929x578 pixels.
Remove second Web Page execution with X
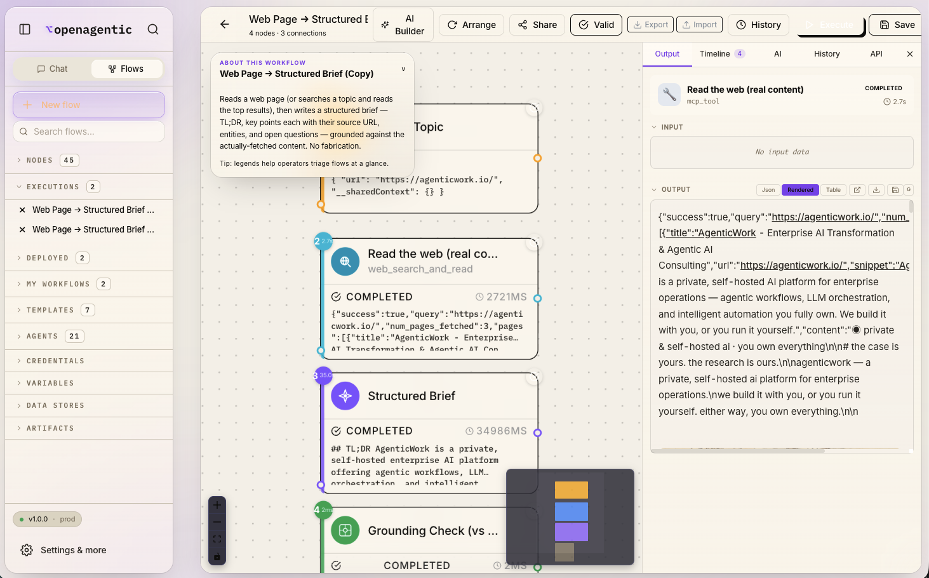(x=22, y=229)
